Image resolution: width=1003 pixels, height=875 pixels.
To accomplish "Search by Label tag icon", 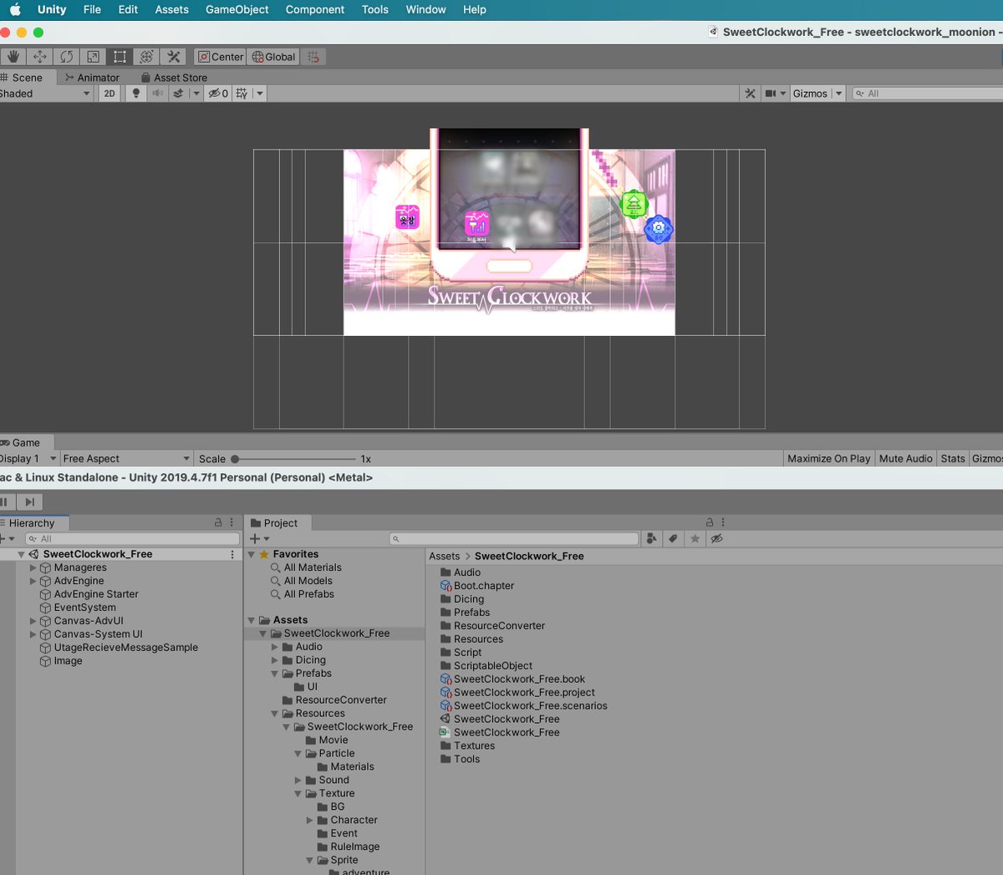I will [x=674, y=539].
